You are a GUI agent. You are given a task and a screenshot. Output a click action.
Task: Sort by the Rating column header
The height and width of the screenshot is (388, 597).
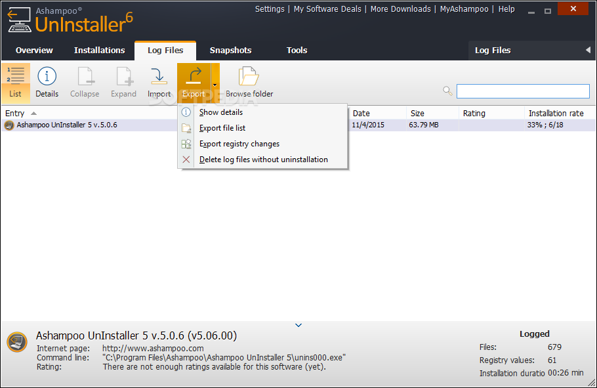click(474, 113)
